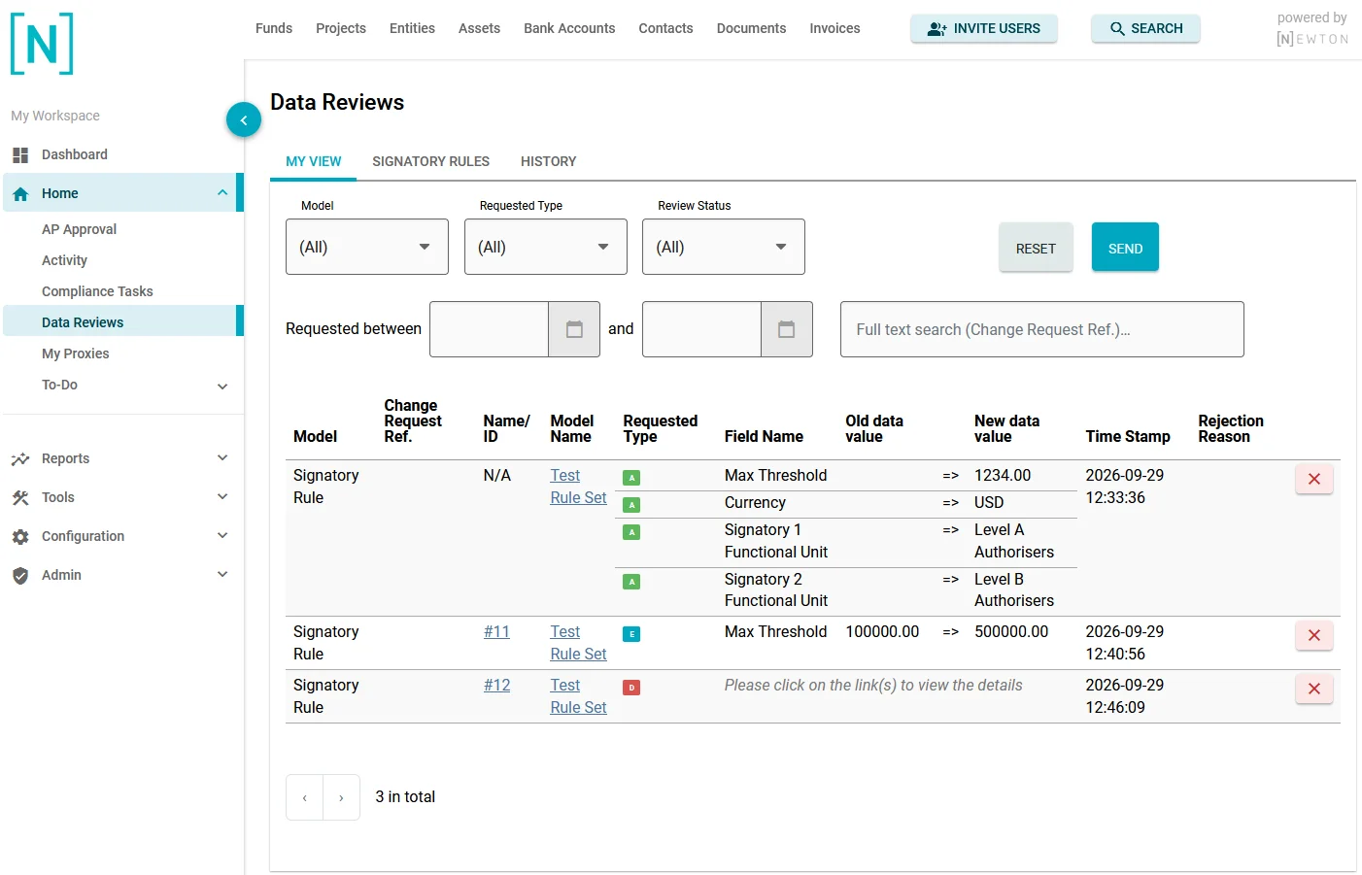The image size is (1362, 875).
Task: Go to next page of results
Action: (341, 797)
